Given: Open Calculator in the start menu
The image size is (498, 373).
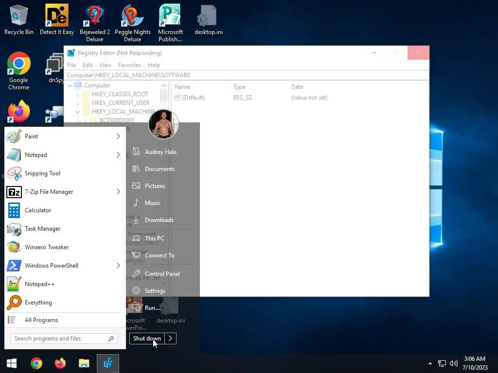Looking at the screenshot, I should [x=64, y=210].
